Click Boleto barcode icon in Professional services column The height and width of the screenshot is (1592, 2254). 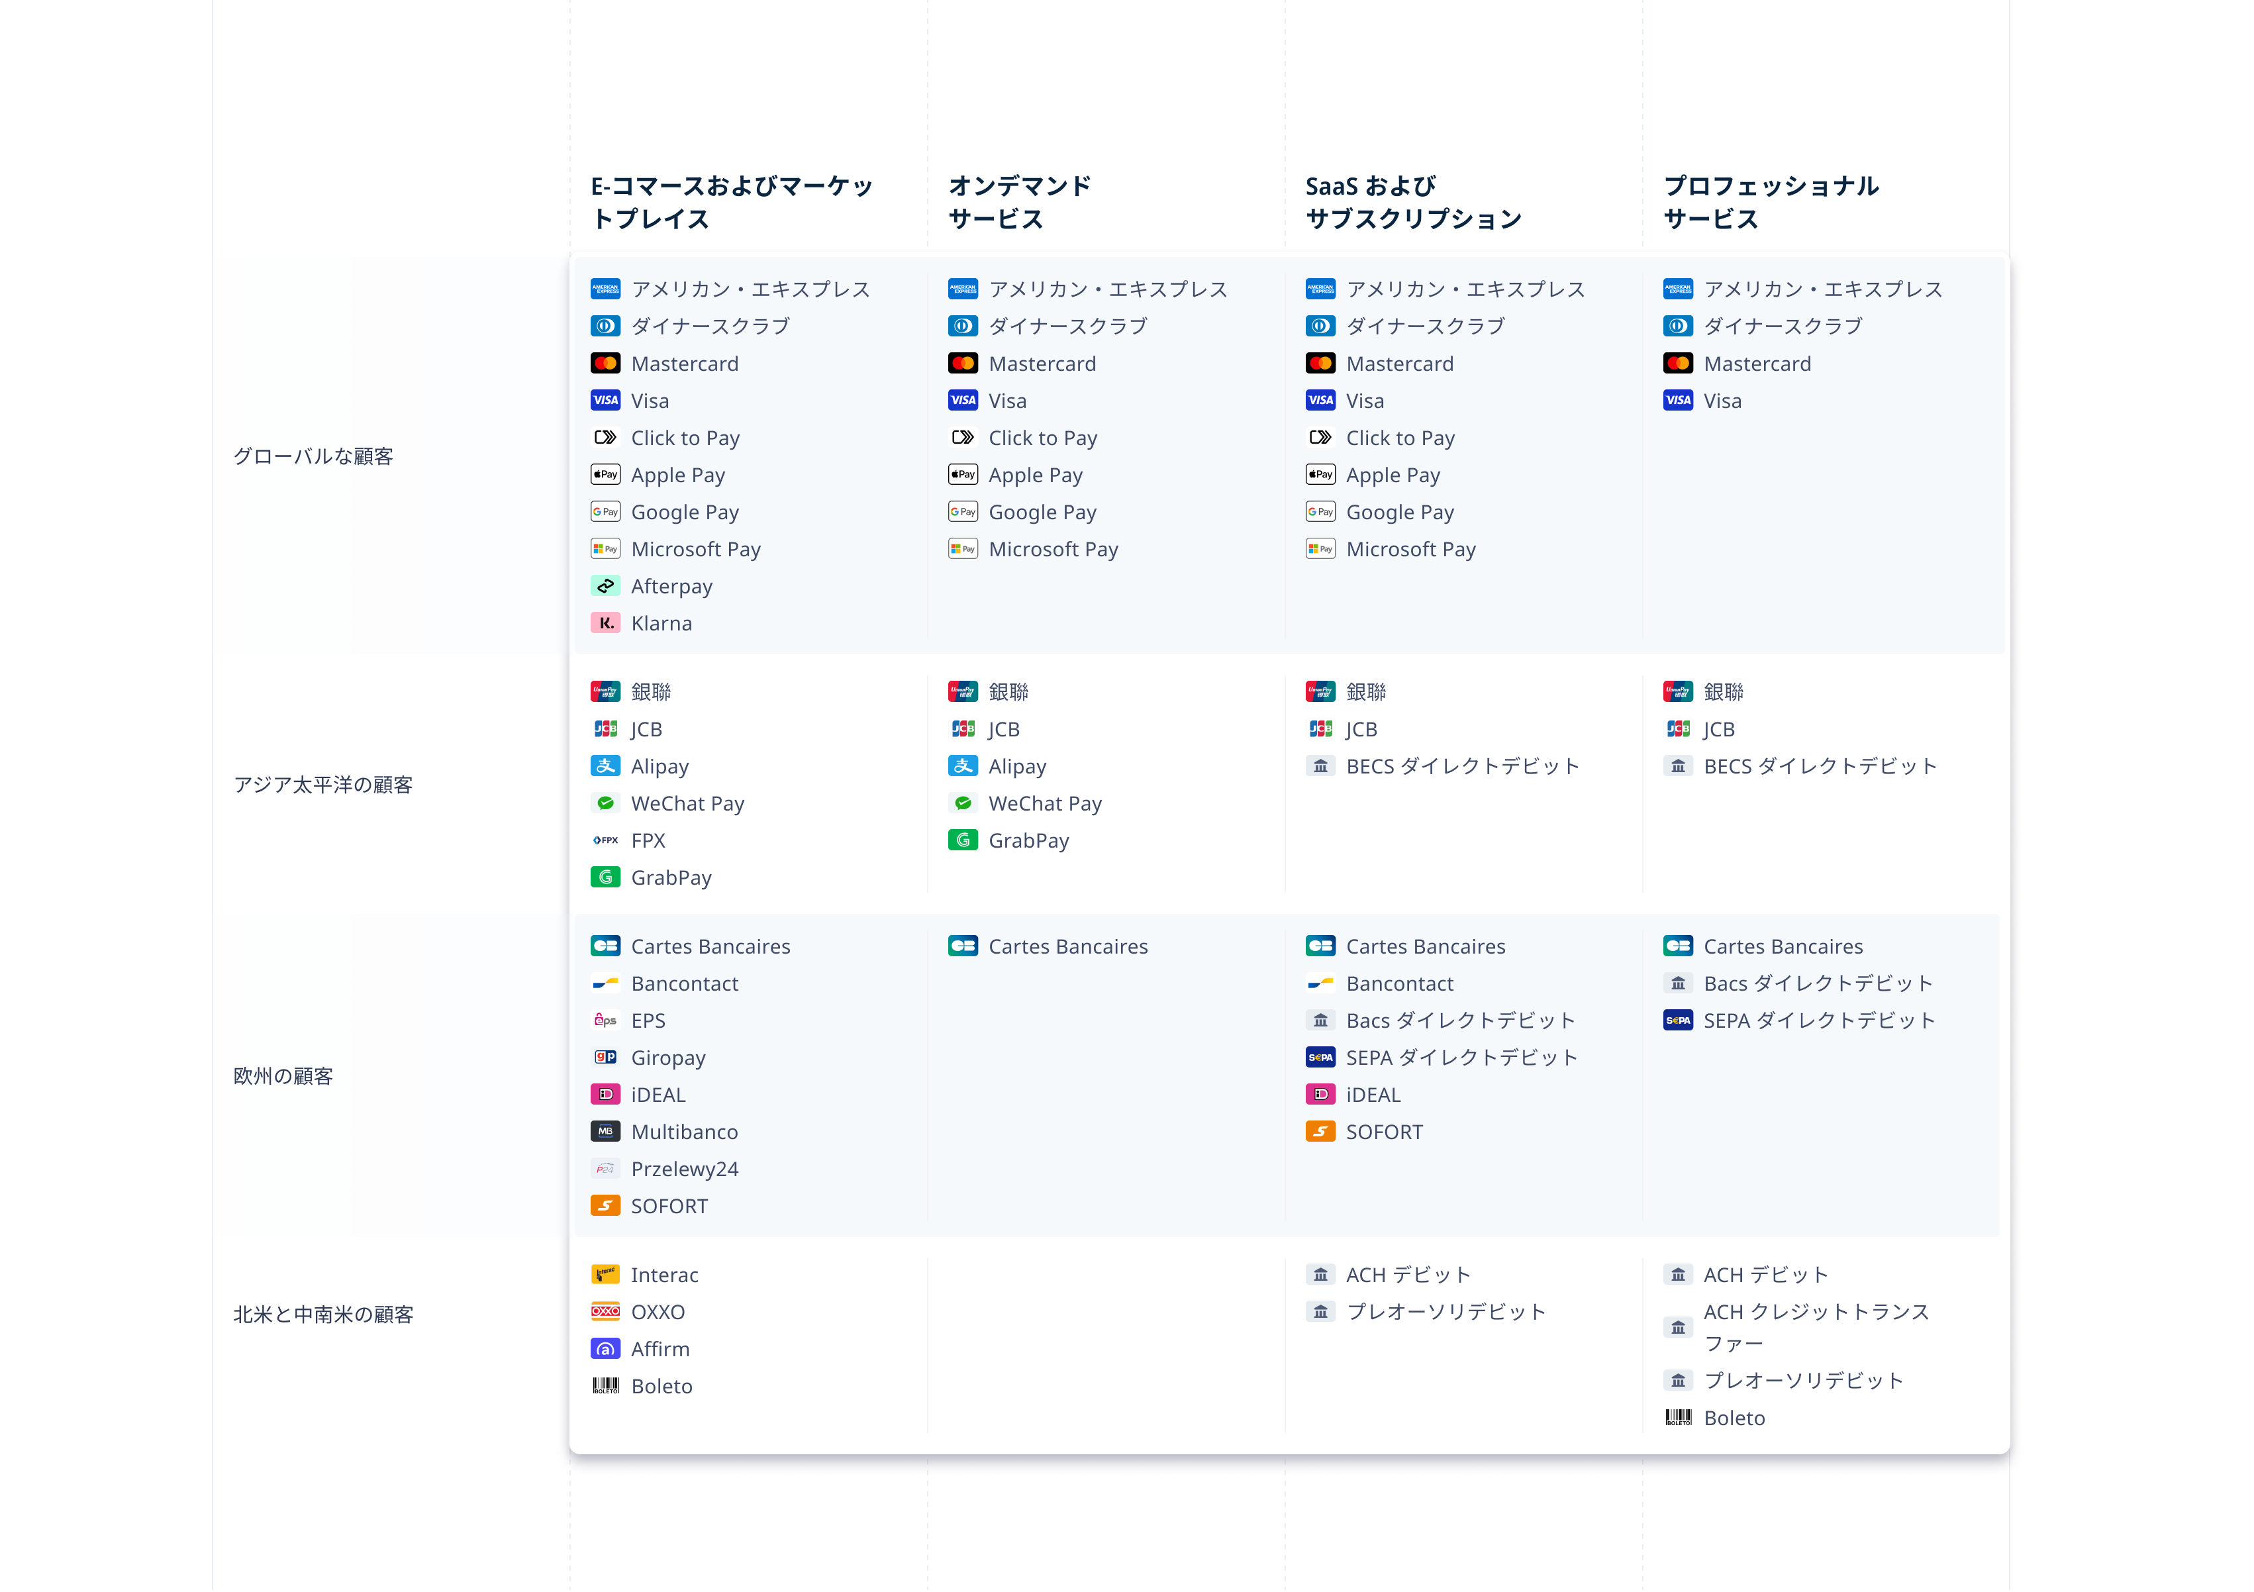[1678, 1418]
